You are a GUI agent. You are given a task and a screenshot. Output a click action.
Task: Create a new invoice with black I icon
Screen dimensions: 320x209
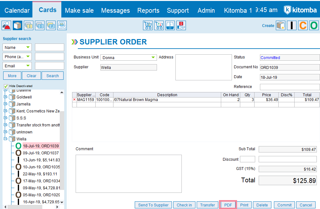point(292,25)
